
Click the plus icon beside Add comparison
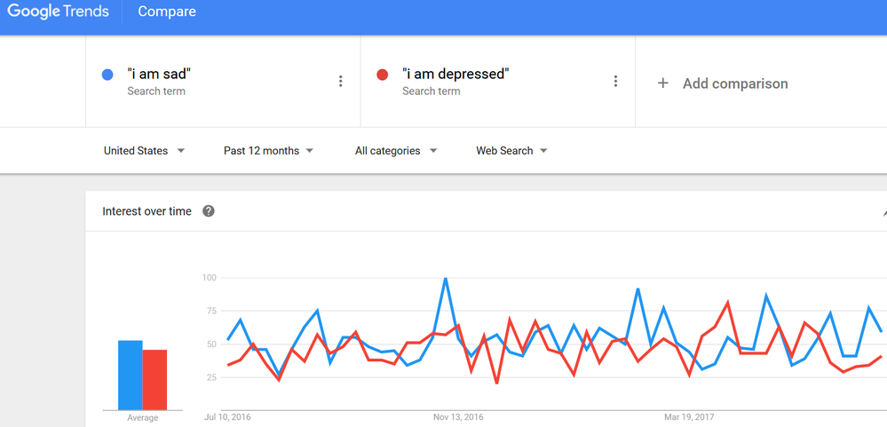point(662,83)
